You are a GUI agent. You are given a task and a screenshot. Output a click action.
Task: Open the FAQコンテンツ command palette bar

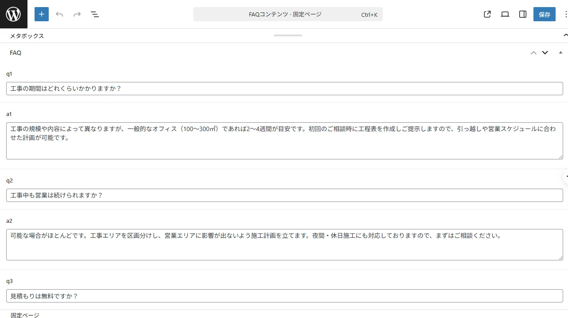coord(288,14)
